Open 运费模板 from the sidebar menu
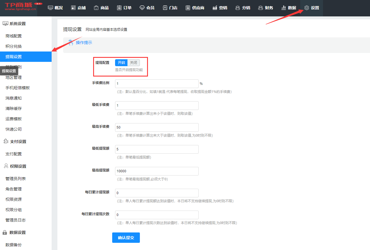The image size is (370, 250). point(14,119)
